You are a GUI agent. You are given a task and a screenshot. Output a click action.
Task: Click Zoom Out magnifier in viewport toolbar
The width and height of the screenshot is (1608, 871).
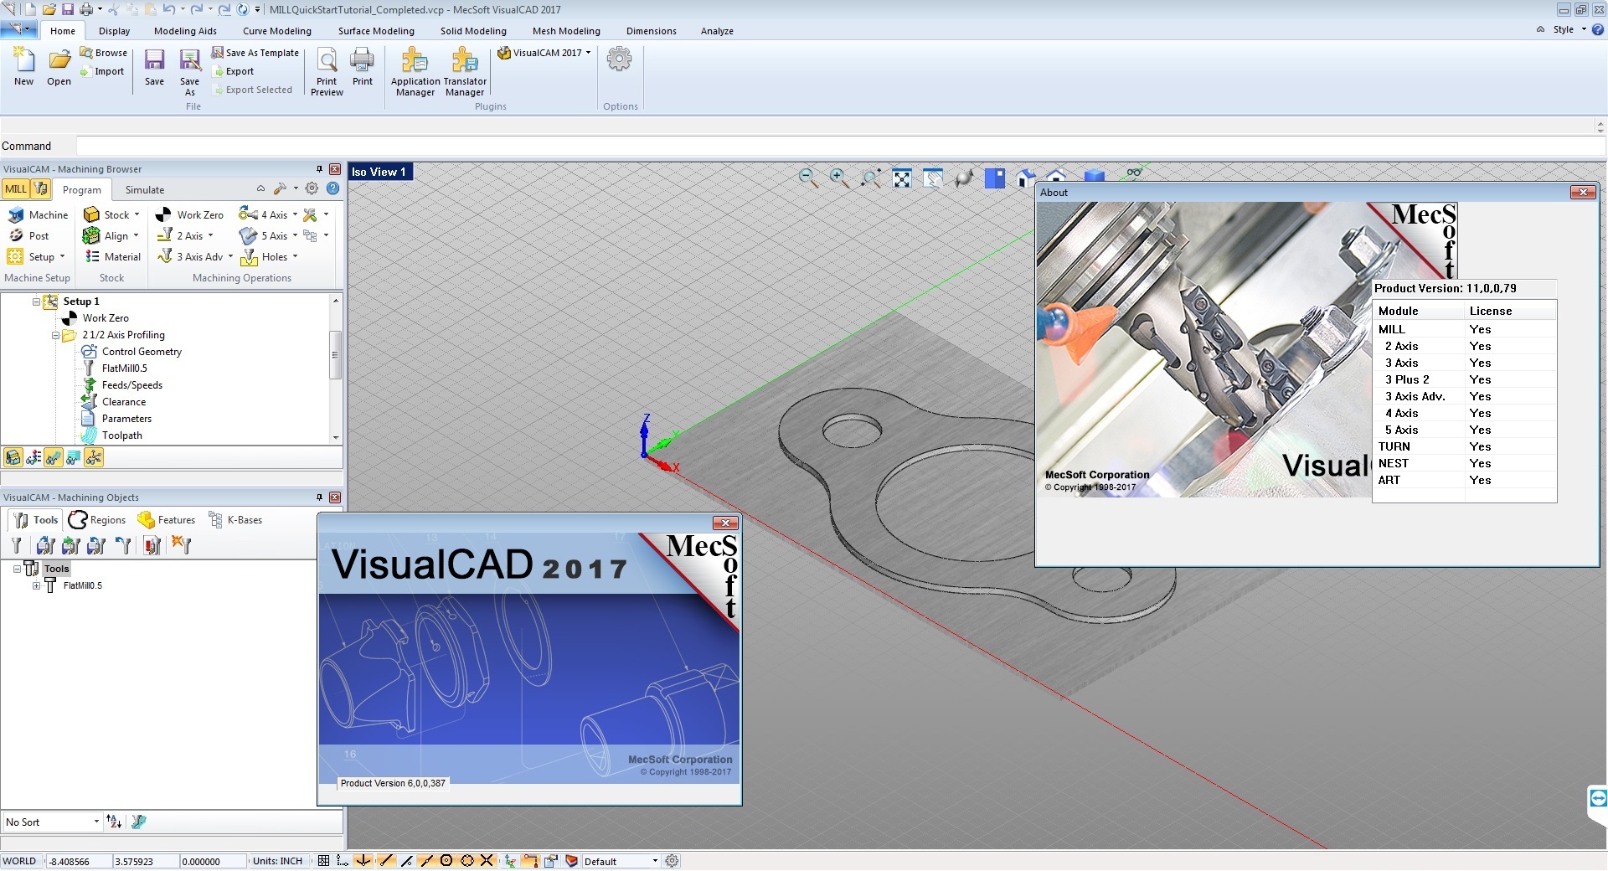pyautogui.click(x=808, y=178)
